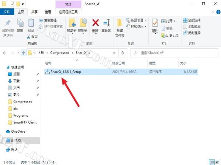221x165 pixels.
Task: Open the Compressed folder in sidebar
Action: 20,102
